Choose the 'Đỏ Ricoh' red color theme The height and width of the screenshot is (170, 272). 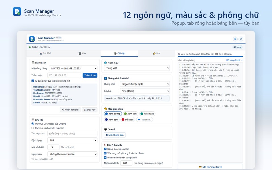(128, 120)
